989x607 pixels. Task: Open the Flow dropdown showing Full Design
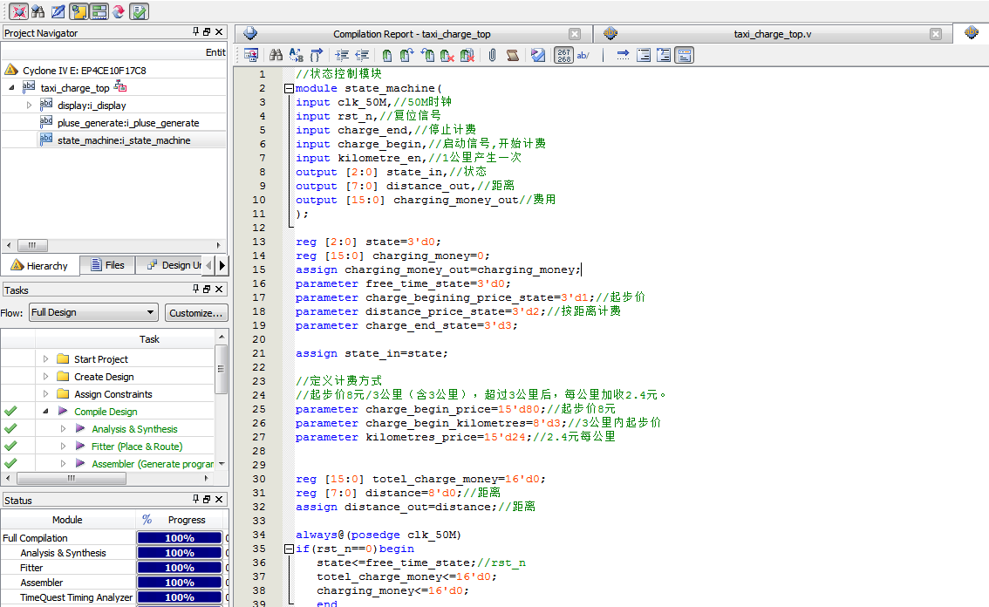pyautogui.click(x=92, y=312)
